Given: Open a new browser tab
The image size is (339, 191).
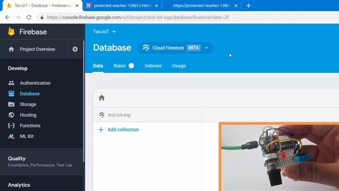Looking at the screenshot, I should [x=248, y=6].
